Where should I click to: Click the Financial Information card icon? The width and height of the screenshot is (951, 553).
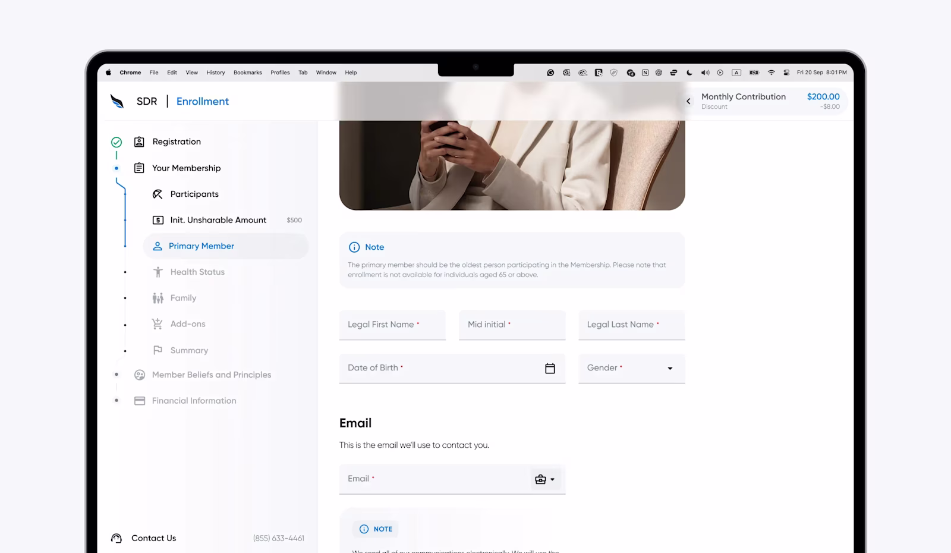140,401
